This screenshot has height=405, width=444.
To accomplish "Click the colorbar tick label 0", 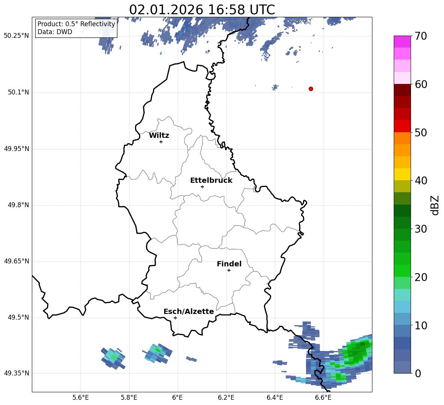I will 418,374.
